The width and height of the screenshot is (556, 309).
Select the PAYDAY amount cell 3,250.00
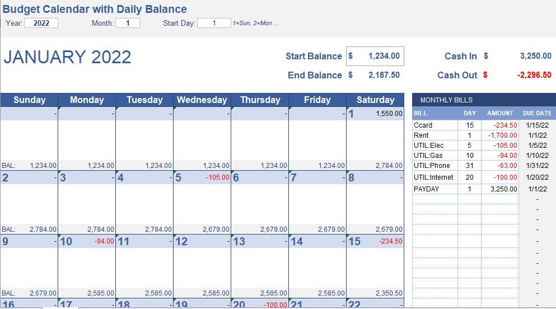(x=500, y=189)
